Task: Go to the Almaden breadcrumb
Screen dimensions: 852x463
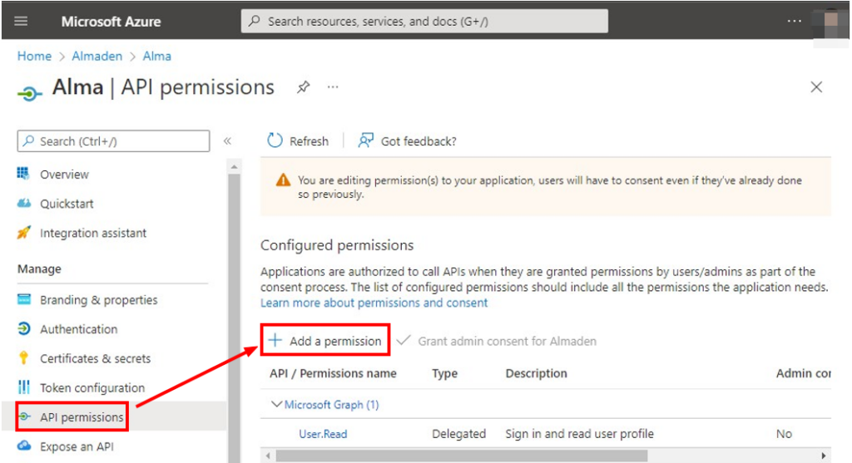Action: 97,56
